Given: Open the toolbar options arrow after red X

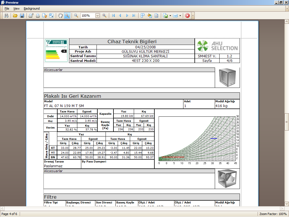Looking at the screenshot, I should 193,16.
